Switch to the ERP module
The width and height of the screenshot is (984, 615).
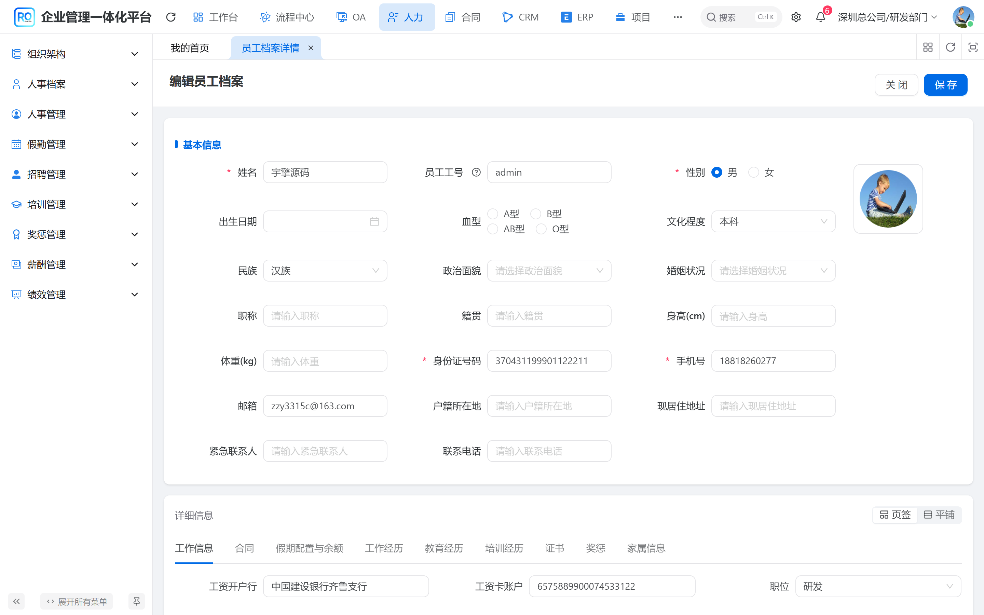[577, 17]
